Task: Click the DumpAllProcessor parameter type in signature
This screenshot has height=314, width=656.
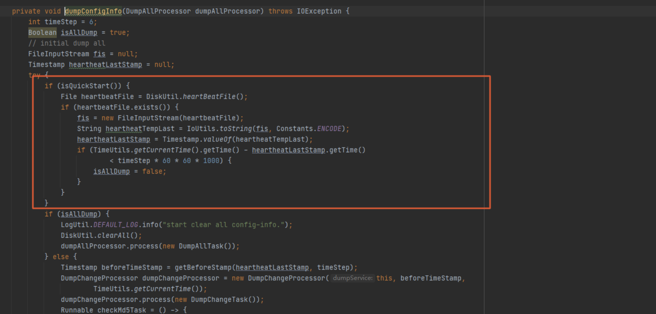Action: coord(158,11)
